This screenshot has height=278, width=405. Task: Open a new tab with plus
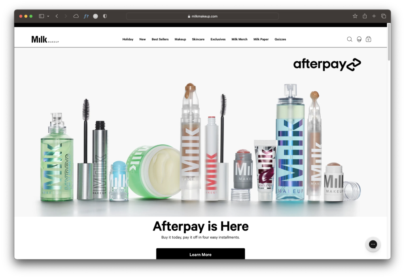(374, 16)
